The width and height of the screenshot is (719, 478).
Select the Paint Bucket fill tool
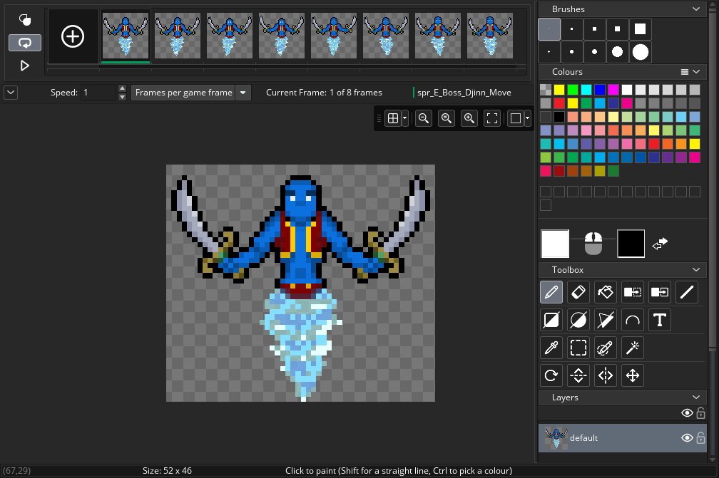tap(605, 292)
